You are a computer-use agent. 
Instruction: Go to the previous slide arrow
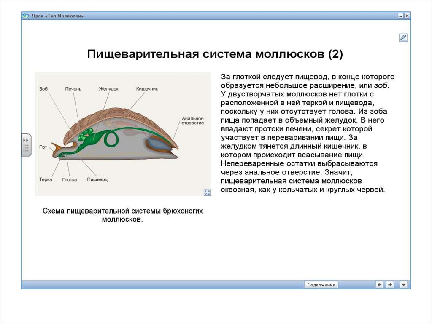click(379, 285)
